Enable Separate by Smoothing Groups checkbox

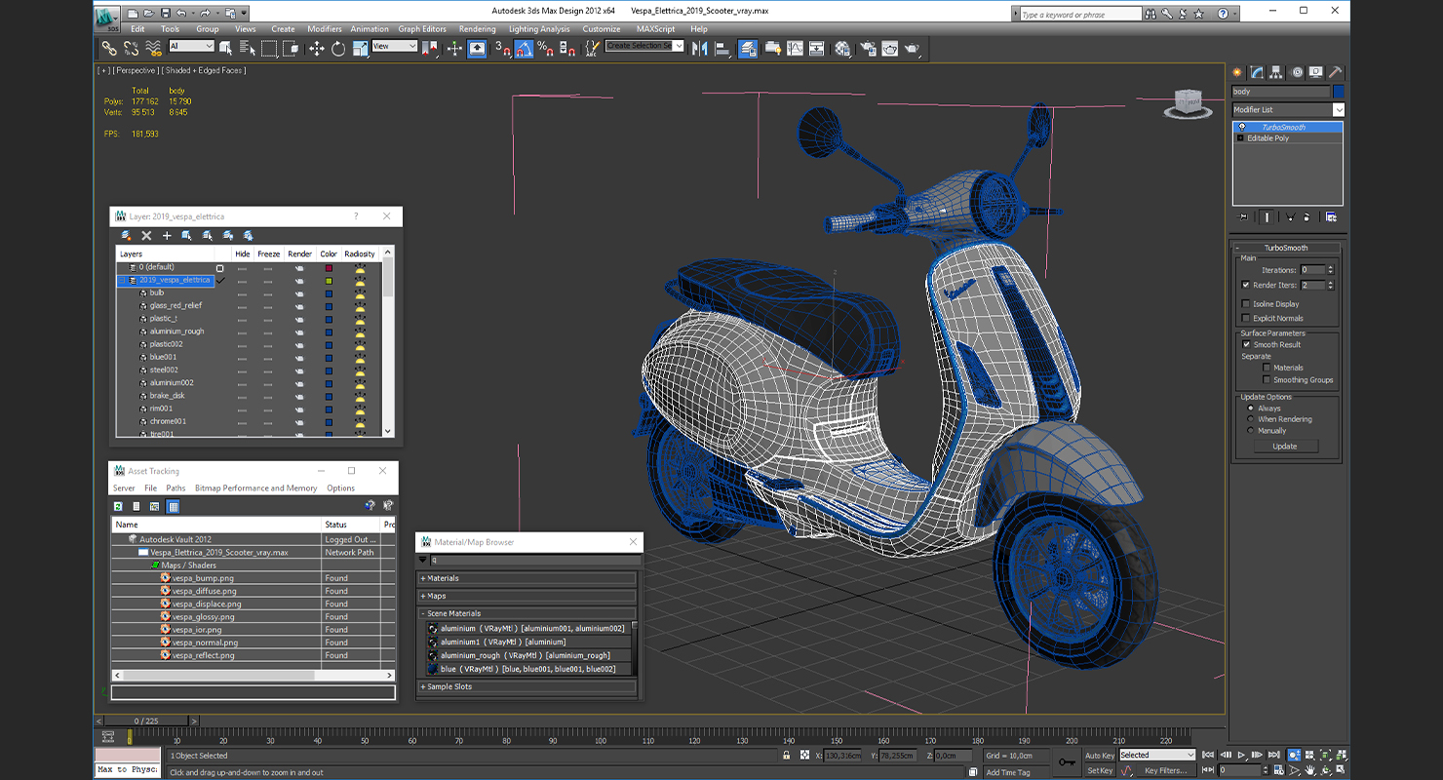[x=1267, y=380]
